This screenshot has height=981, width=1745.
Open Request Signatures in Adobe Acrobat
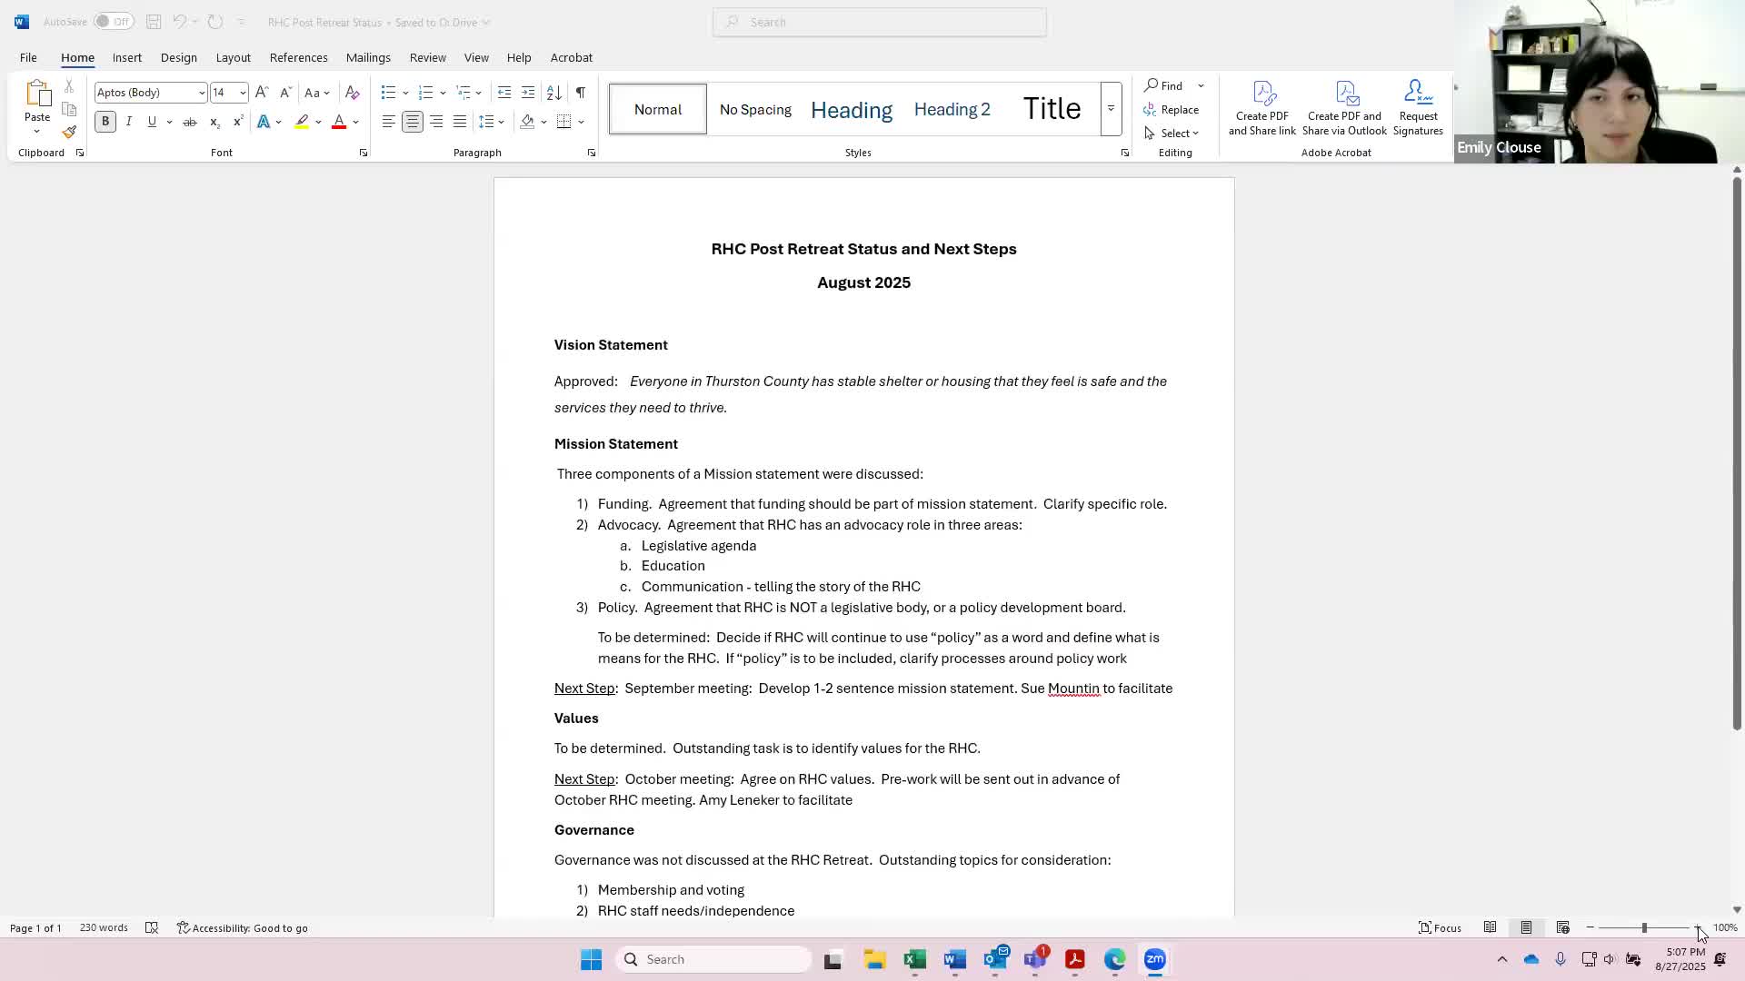coord(1417,108)
